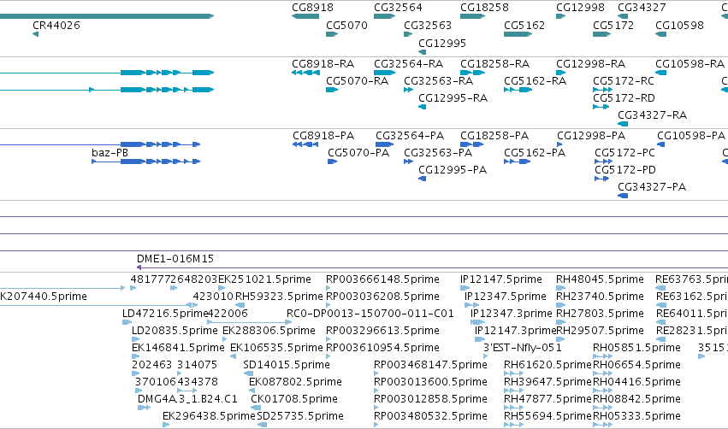Select the RP003666148.5prime EST label
Screen dimensions: 728x429
[382, 279]
